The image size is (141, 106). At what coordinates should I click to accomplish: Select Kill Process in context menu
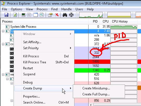(44, 56)
